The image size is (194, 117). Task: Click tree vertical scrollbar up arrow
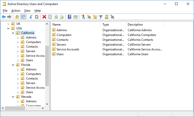[47, 24]
